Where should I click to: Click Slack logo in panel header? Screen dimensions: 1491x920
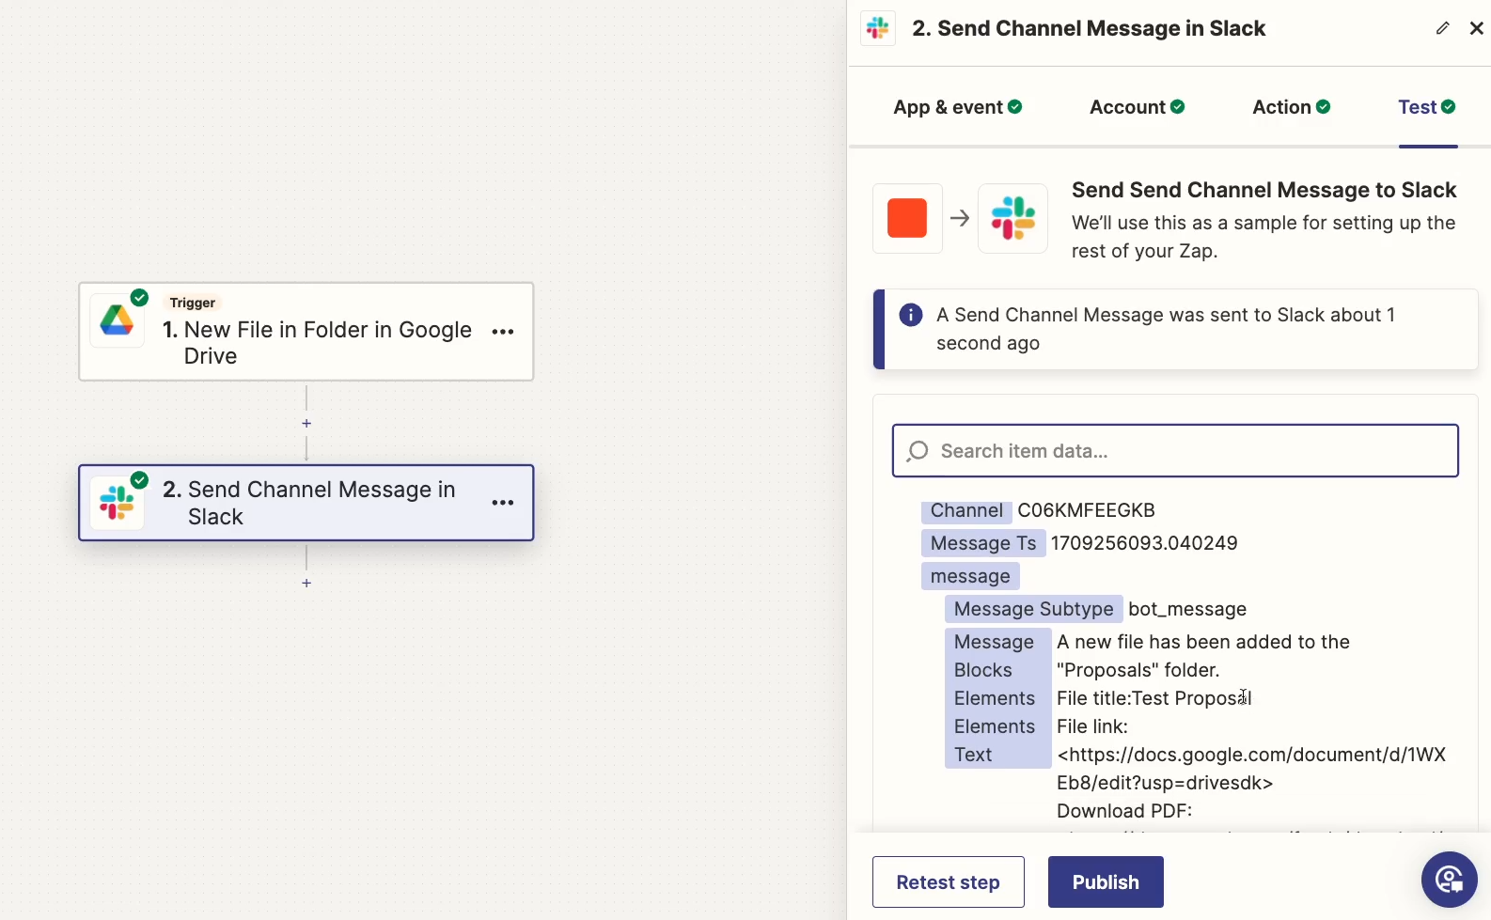[x=878, y=28]
